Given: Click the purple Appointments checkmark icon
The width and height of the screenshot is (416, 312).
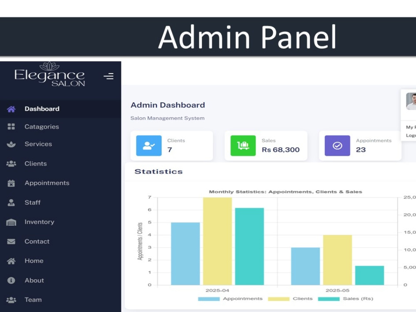Looking at the screenshot, I should tap(337, 146).
